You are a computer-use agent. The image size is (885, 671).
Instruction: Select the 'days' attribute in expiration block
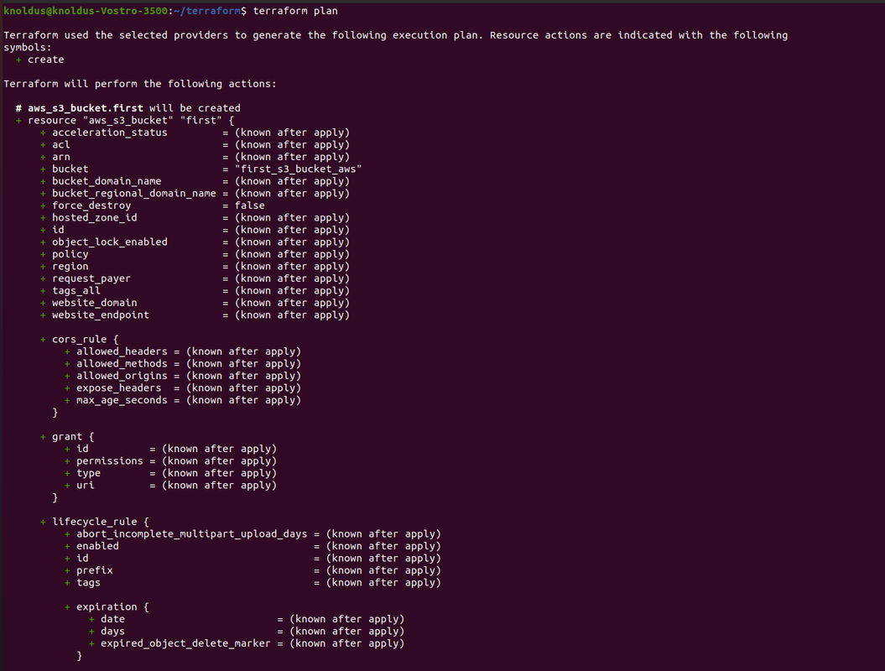coord(113,632)
